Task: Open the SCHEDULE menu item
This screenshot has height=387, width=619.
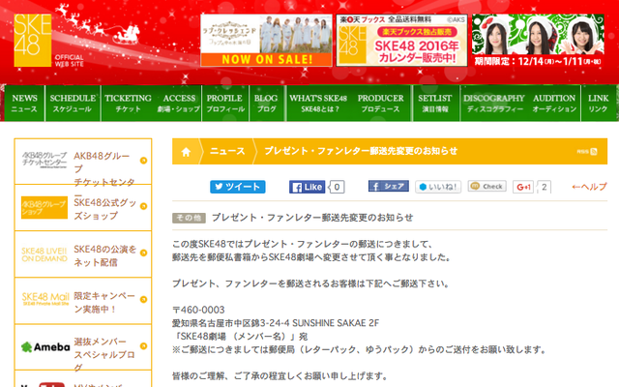Action: click(73, 104)
